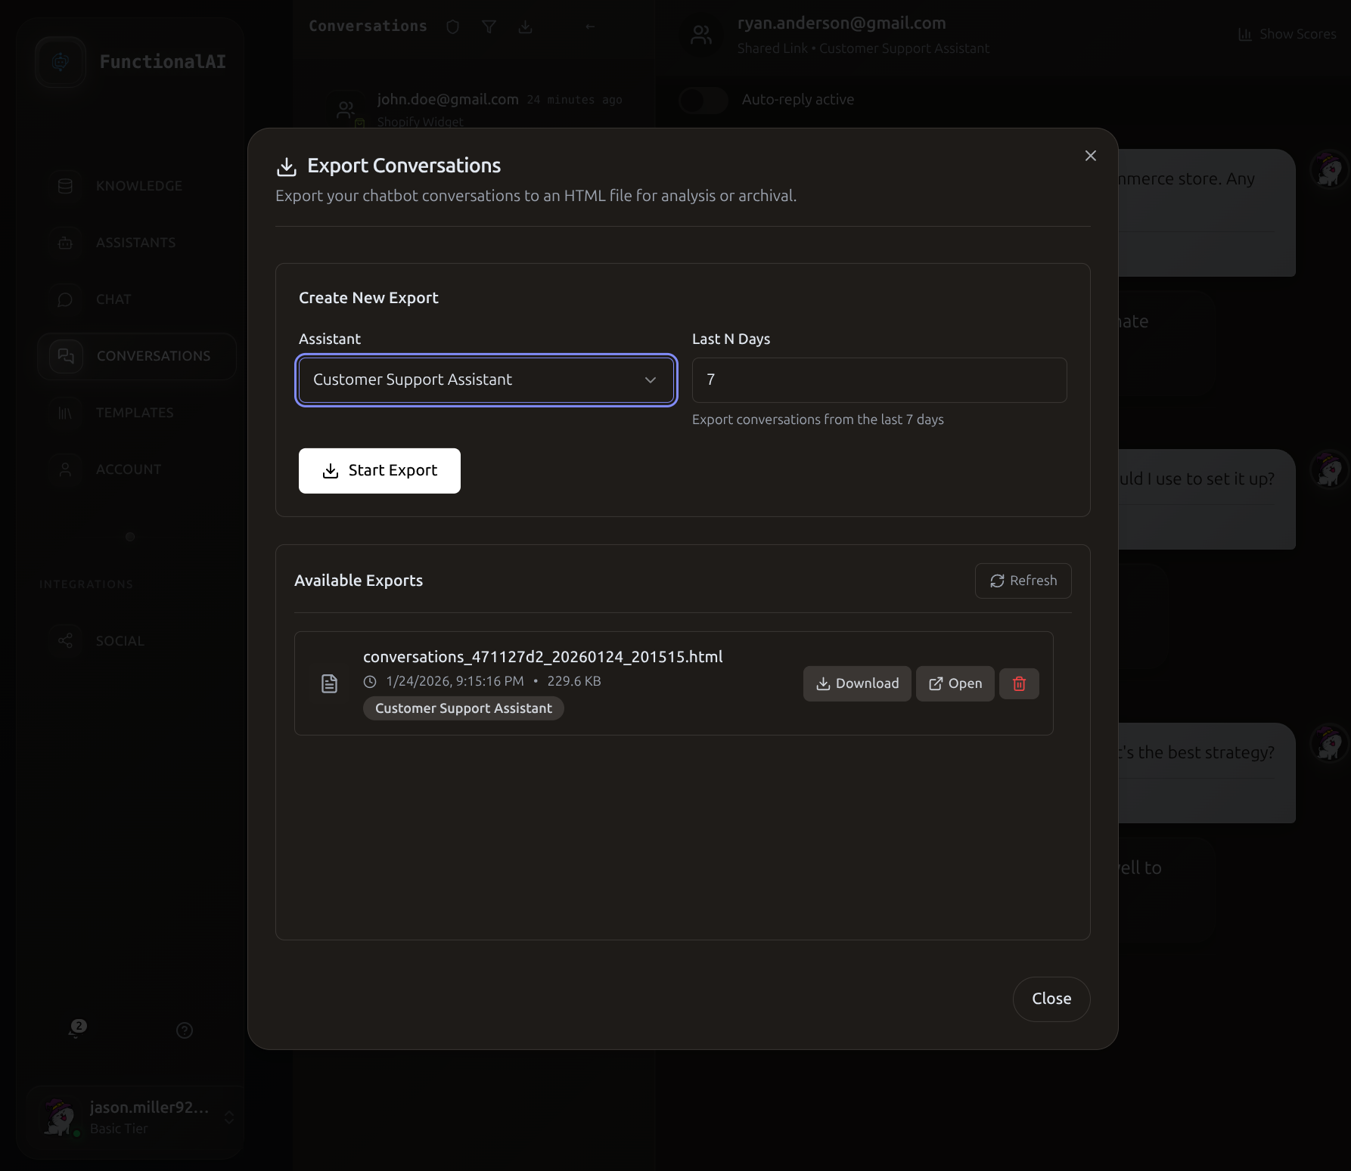This screenshot has height=1171, width=1351.
Task: Click the Last N Days input field
Action: (878, 380)
